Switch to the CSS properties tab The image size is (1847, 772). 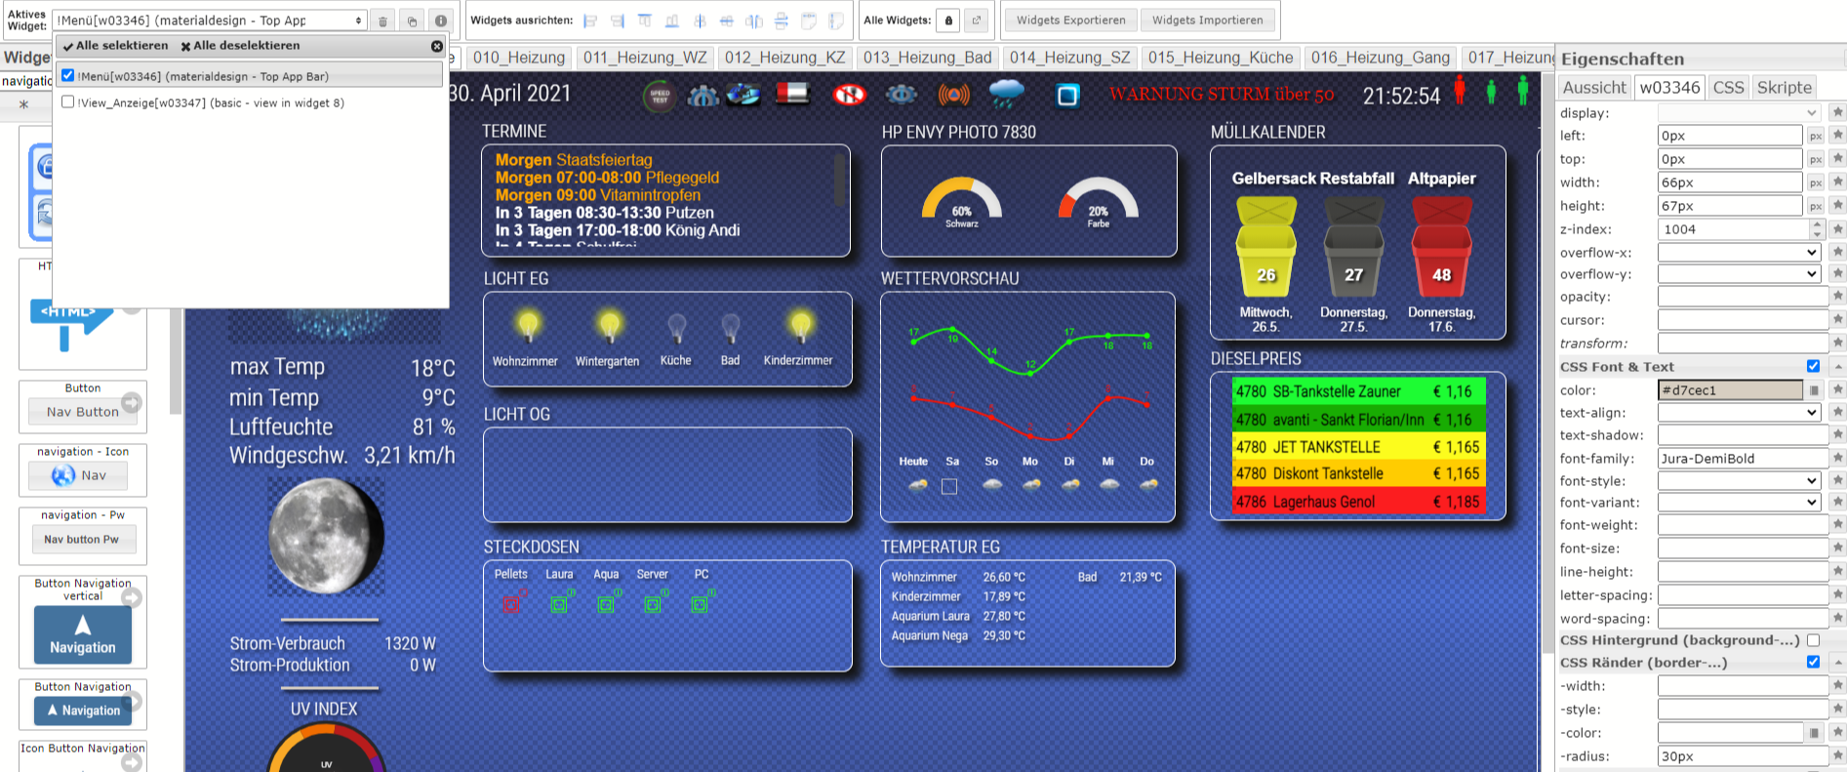coord(1728,87)
